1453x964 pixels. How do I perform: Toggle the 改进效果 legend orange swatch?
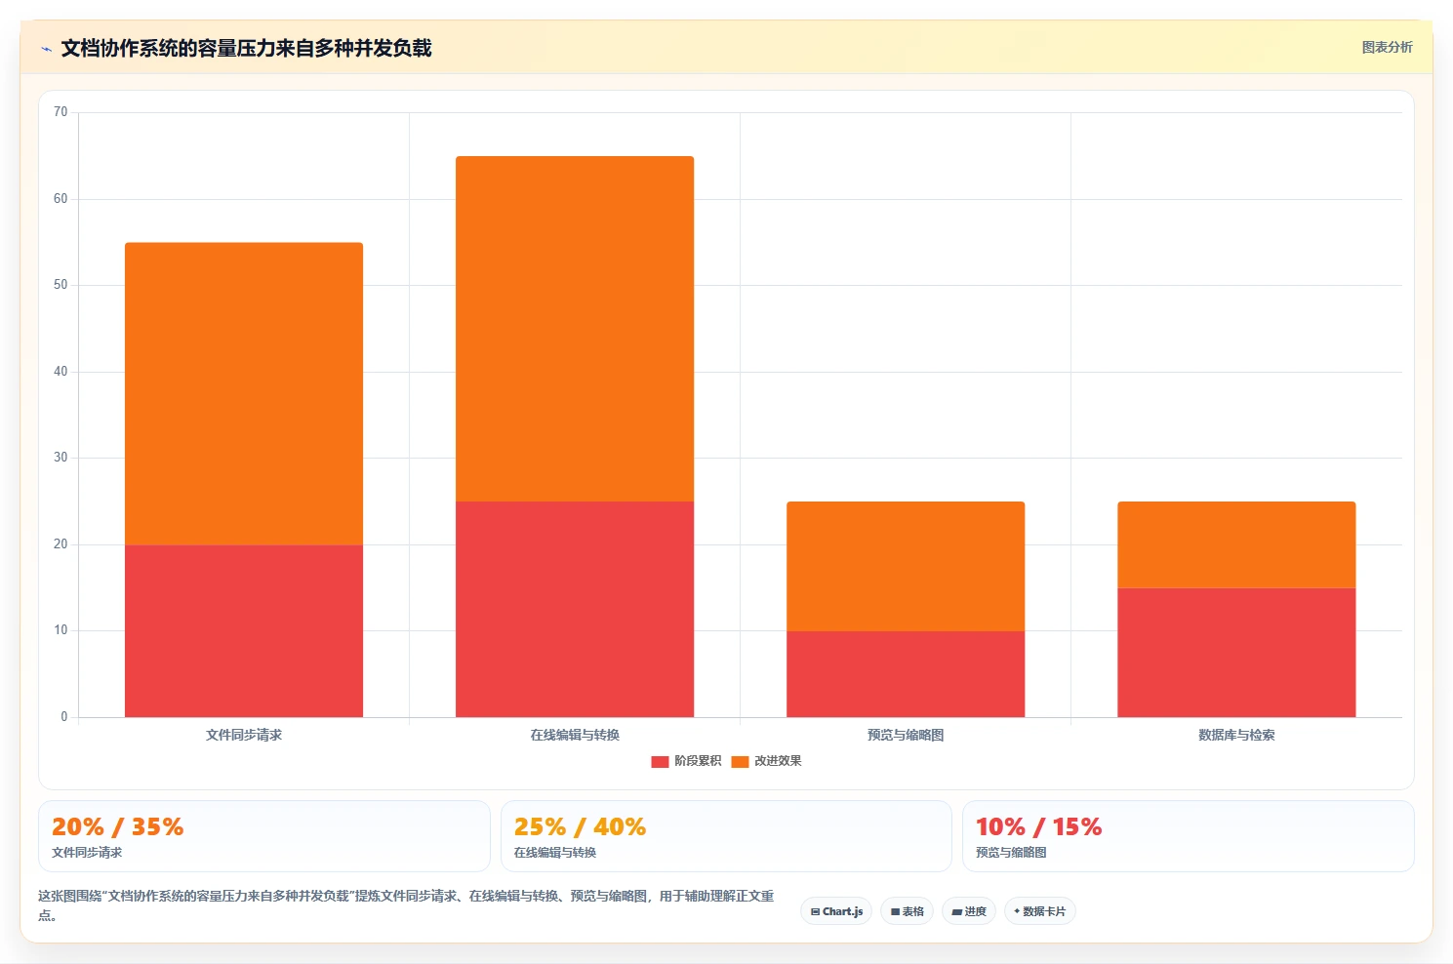(x=740, y=761)
